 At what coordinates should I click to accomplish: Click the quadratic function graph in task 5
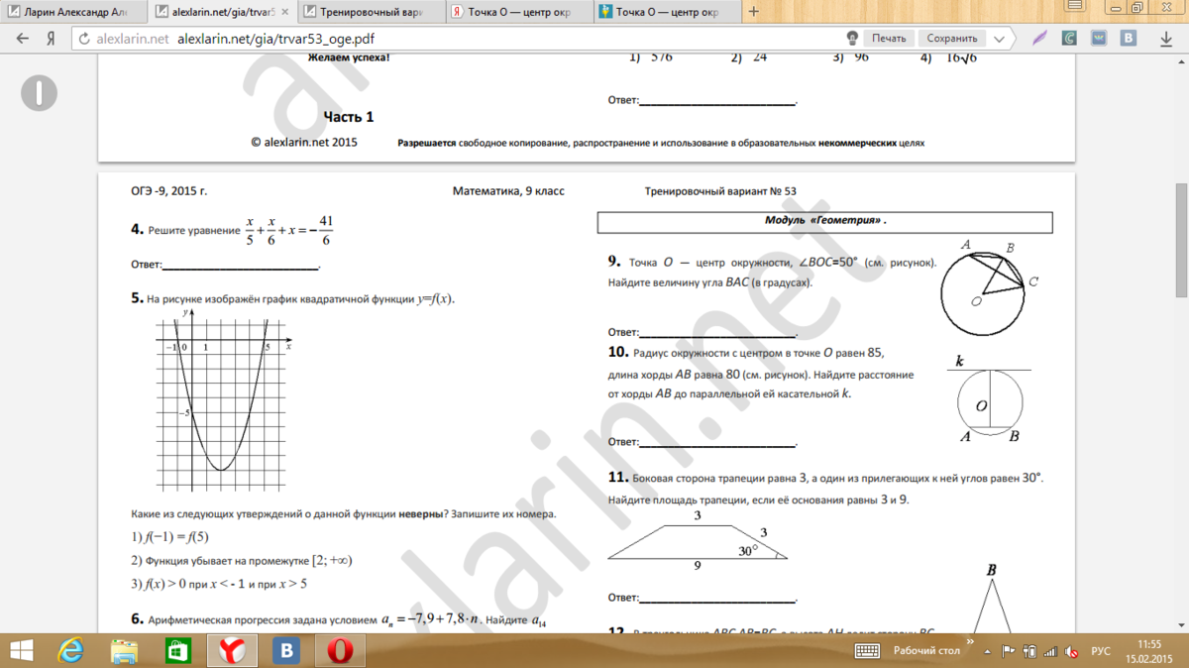point(222,399)
